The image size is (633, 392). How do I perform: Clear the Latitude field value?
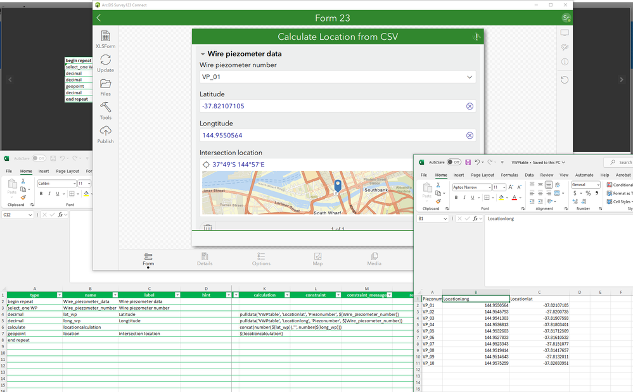click(x=470, y=106)
